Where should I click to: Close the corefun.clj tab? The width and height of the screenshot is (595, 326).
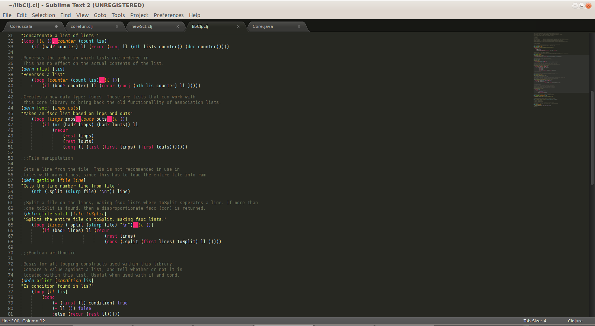coord(117,26)
